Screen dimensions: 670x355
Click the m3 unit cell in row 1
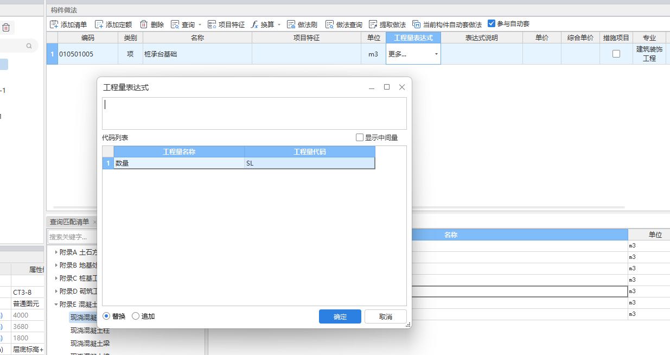(x=373, y=54)
